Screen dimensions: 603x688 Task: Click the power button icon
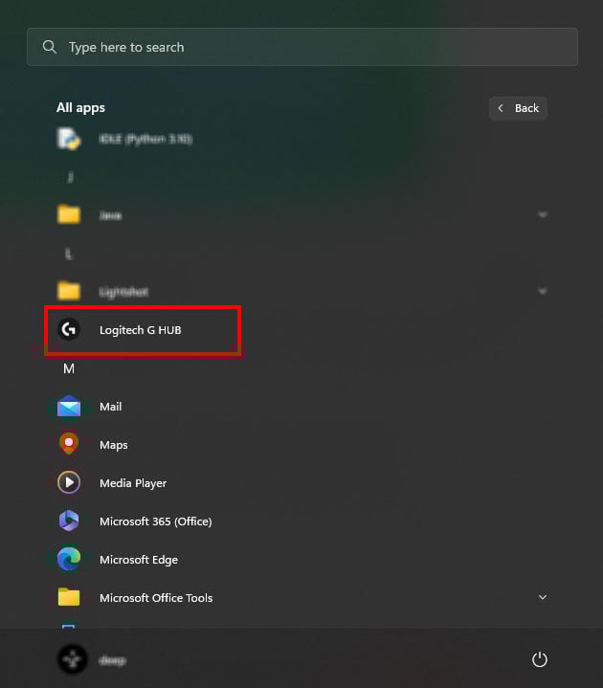(x=540, y=659)
